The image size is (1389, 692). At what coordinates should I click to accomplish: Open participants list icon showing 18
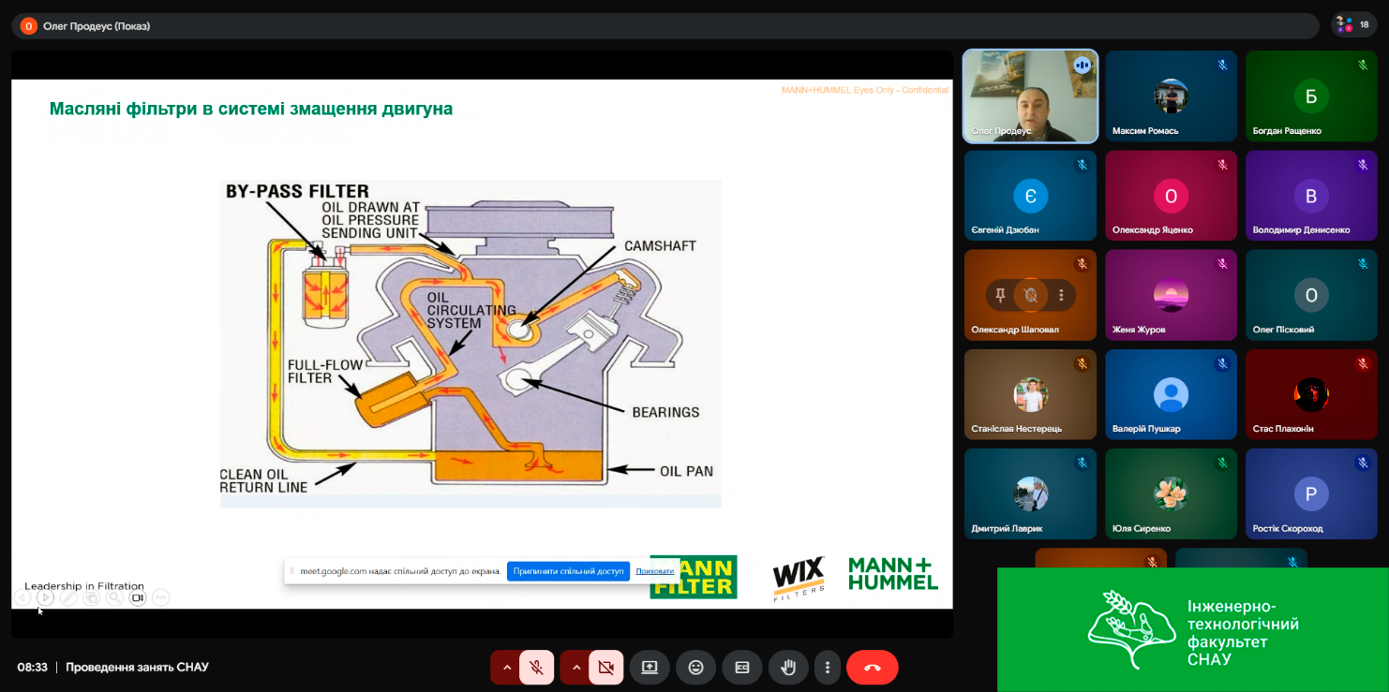point(1354,25)
